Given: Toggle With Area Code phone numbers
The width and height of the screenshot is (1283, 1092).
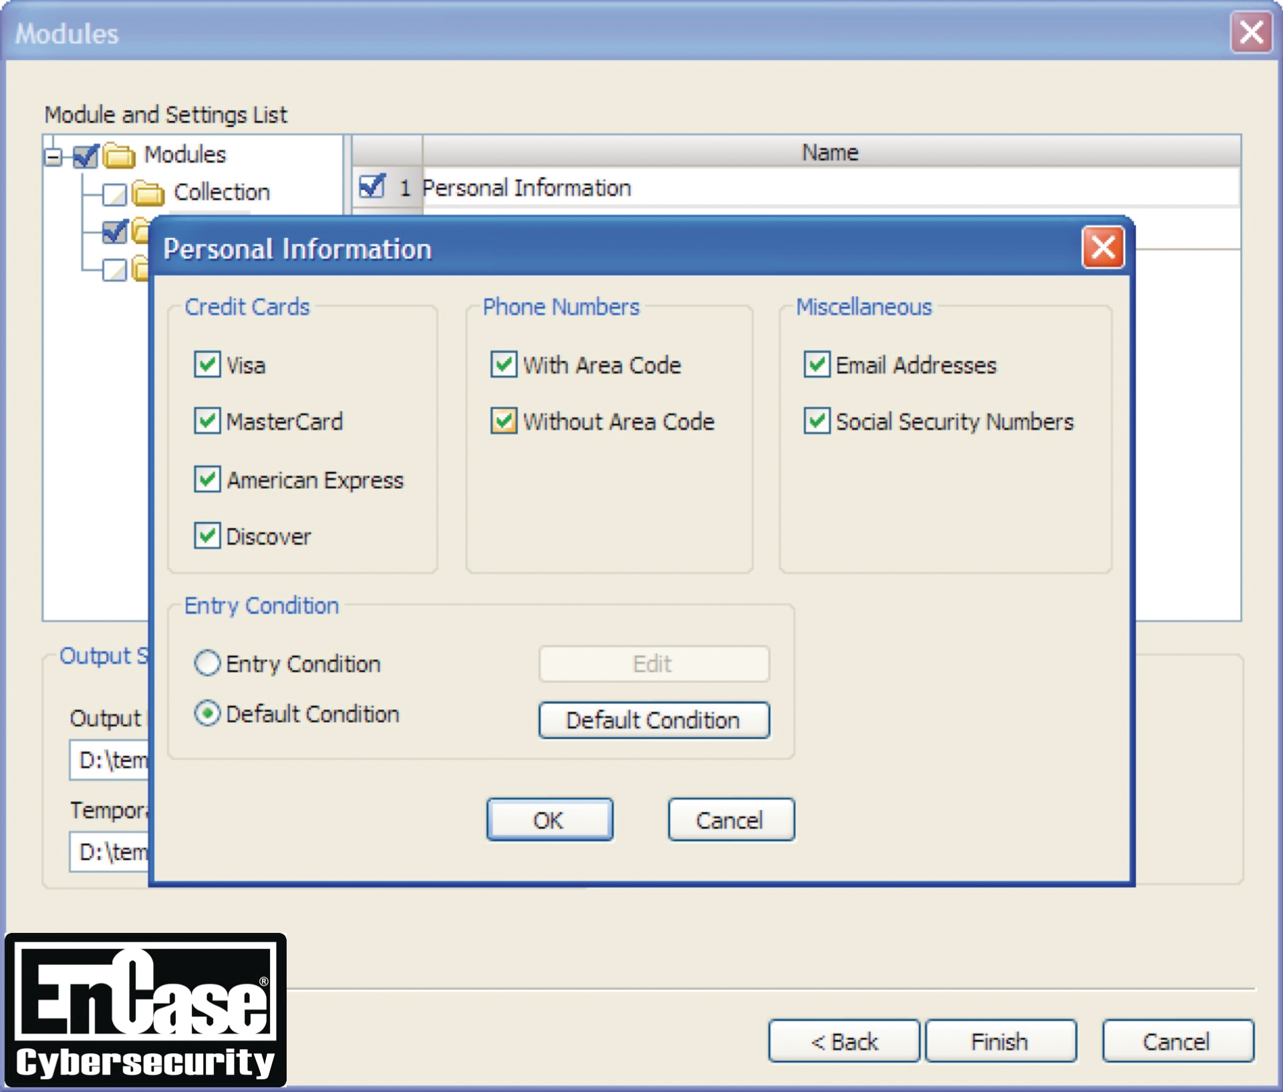Looking at the screenshot, I should pyautogui.click(x=504, y=365).
